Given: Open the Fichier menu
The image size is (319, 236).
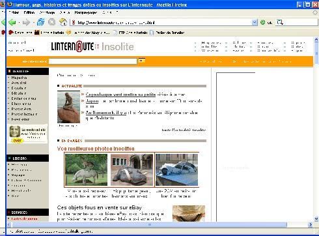Looking at the screenshot, I should point(14,12).
